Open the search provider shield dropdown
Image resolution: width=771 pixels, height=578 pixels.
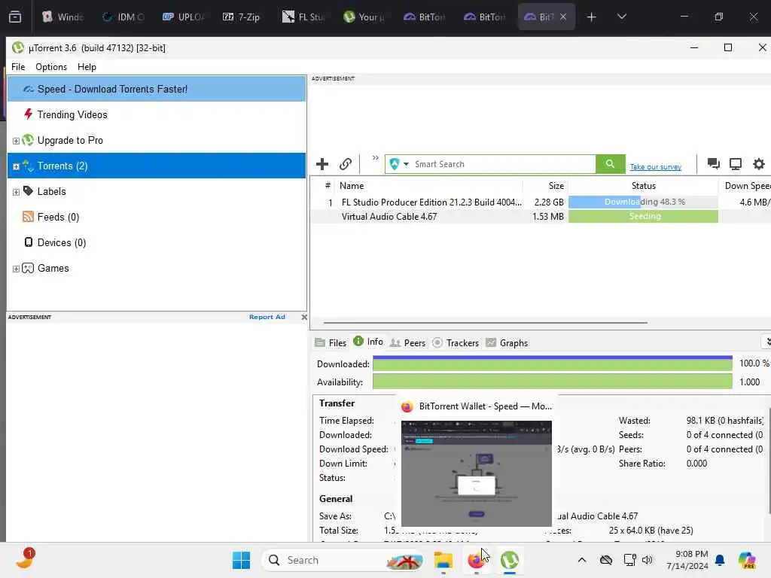pos(399,164)
